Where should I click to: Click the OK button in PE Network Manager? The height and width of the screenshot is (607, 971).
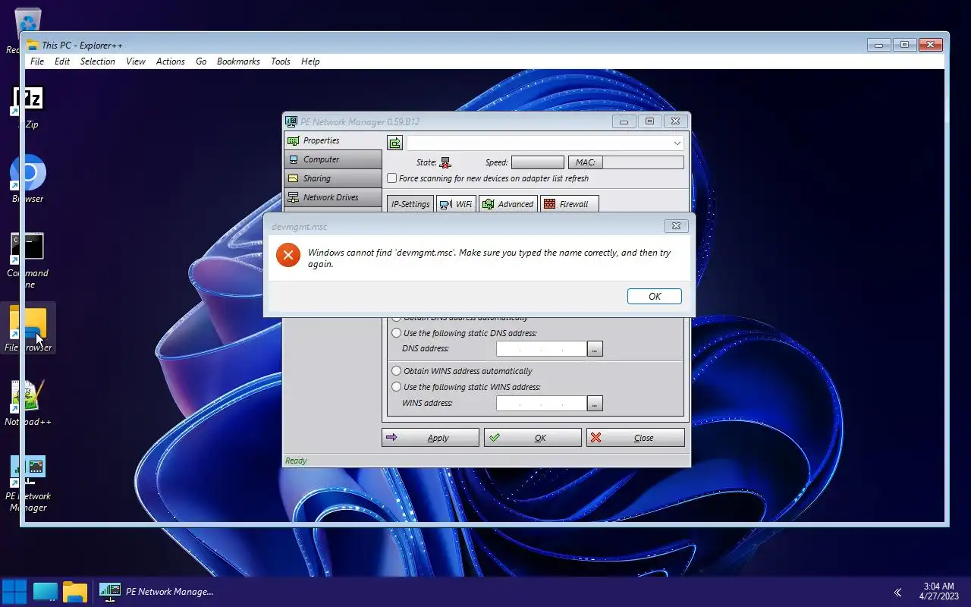533,438
